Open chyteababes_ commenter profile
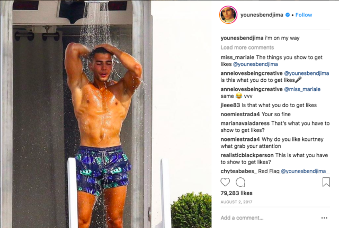 [238, 171]
